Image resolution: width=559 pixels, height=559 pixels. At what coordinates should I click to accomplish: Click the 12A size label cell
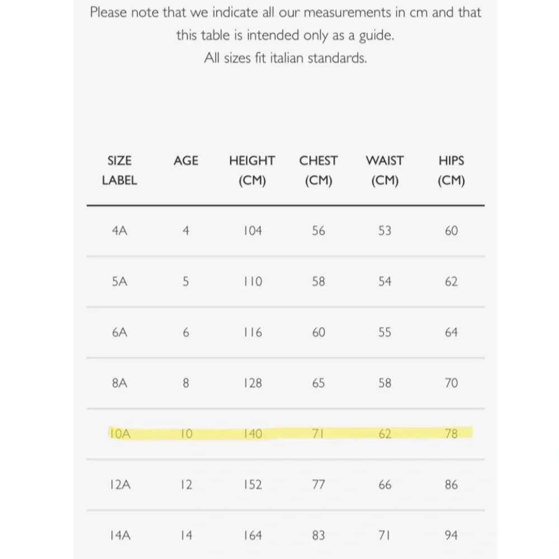[x=120, y=485]
